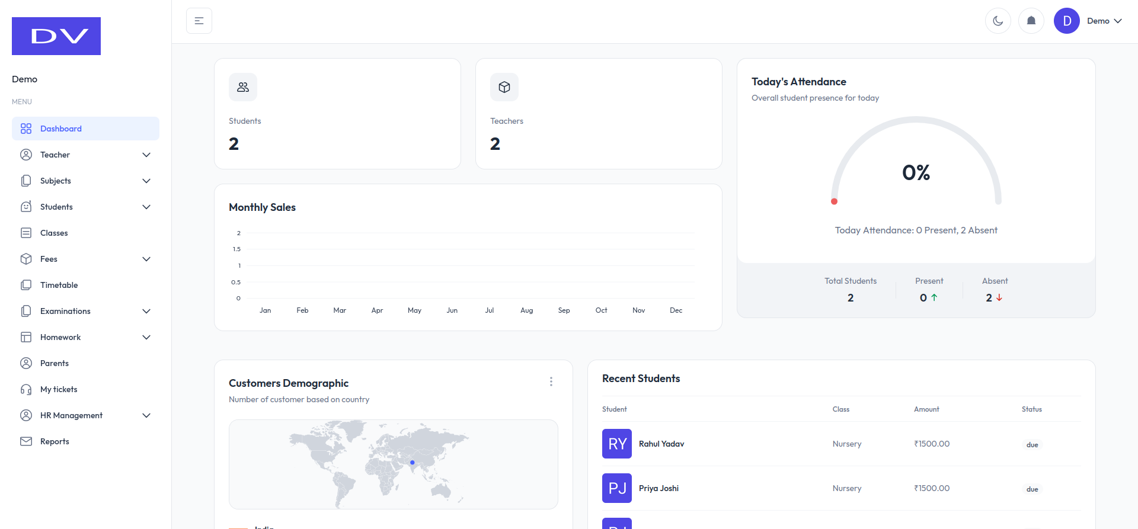The width and height of the screenshot is (1138, 529).
Task: Toggle the sidebar hamburger button
Action: [199, 21]
